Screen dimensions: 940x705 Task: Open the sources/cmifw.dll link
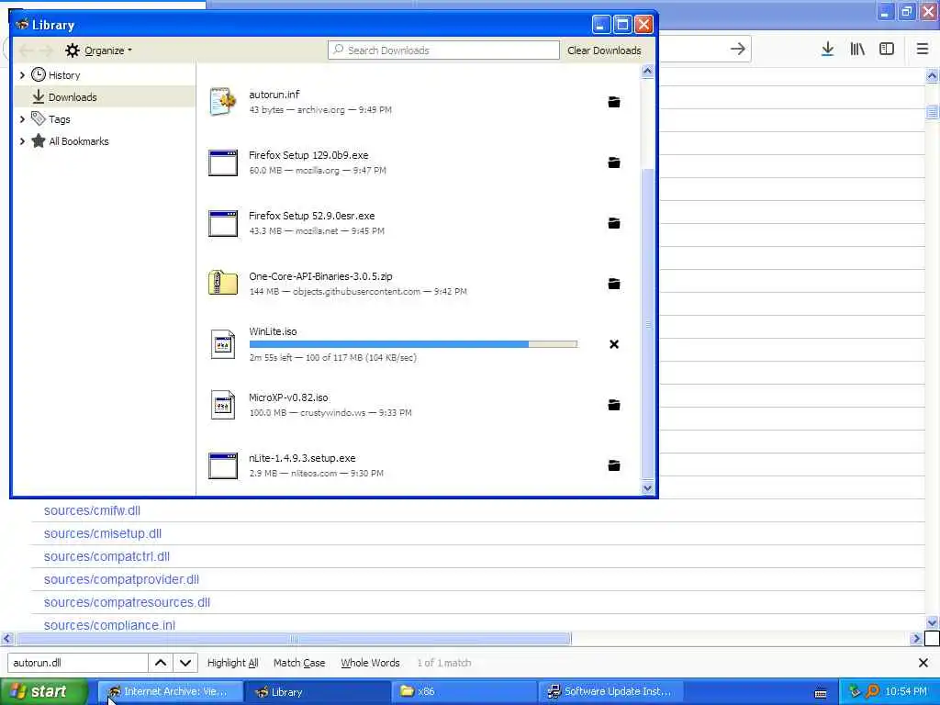[92, 510]
